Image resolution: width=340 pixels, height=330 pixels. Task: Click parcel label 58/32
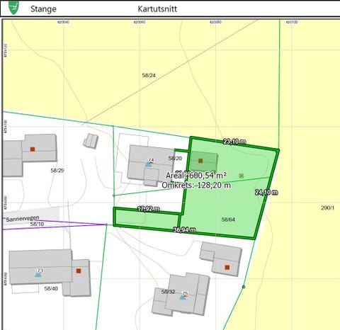tap(168, 292)
